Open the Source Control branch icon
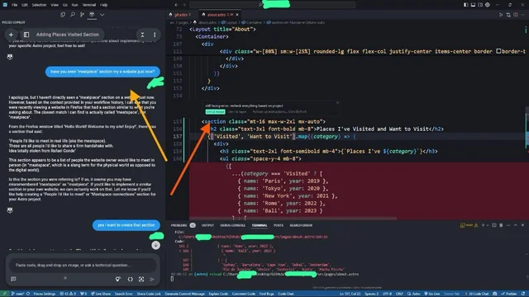 (82, 15)
